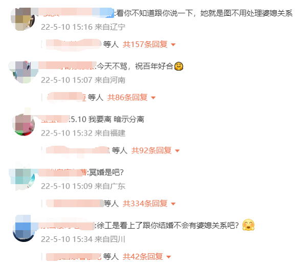
Task: Open replier name before 共92条回复
Action: pos(78,150)
